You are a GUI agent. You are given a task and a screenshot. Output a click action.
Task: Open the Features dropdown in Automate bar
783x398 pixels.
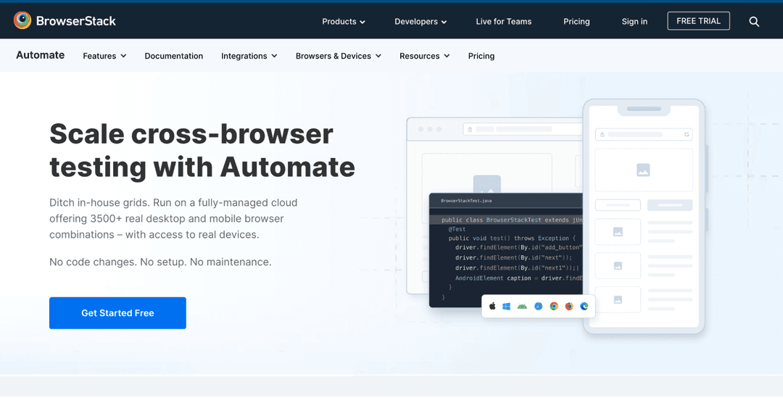[104, 56]
